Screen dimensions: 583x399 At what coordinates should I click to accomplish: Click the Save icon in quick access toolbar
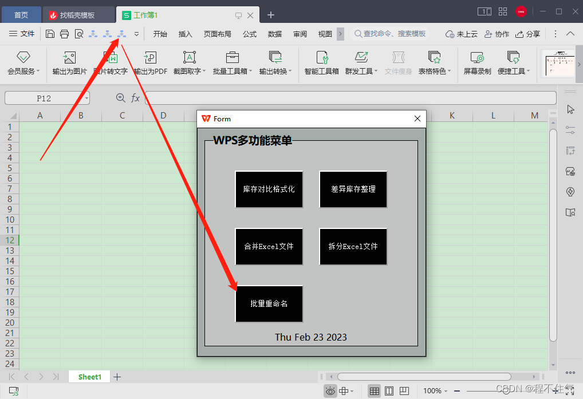click(50, 34)
